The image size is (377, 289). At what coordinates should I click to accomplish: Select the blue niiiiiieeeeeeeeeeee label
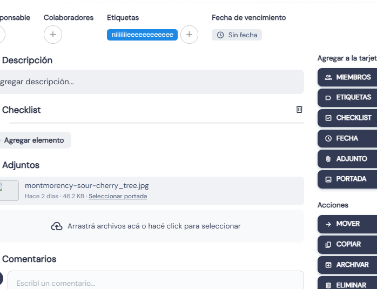[143, 35]
